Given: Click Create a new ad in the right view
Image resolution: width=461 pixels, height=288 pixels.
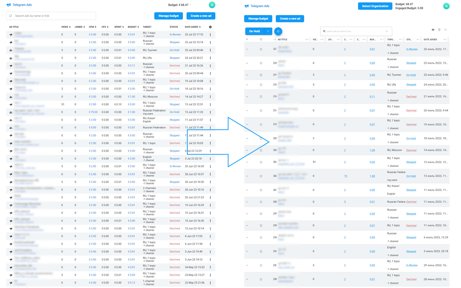Looking at the screenshot, I should pos(290,18).
